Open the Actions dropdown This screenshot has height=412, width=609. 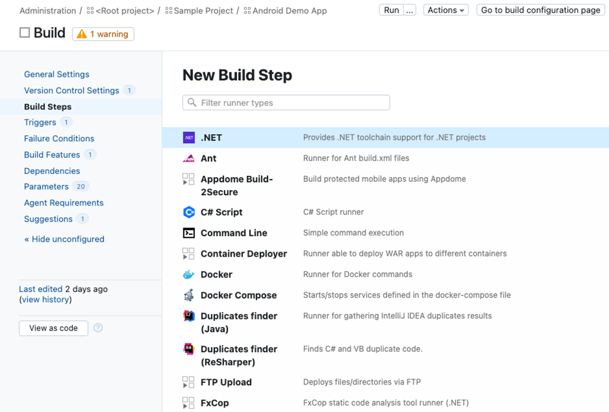445,10
